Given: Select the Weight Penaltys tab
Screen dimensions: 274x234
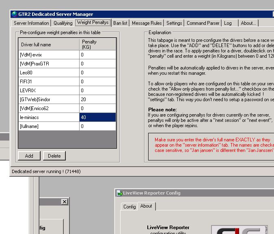Looking at the screenshot, I should [x=93, y=23].
